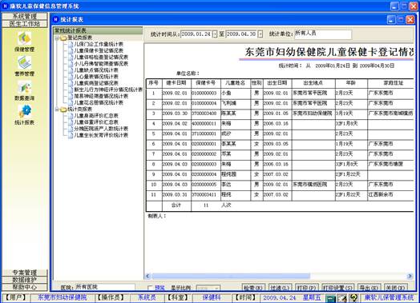Click the teal calculator icon in status bar

point(331,298)
